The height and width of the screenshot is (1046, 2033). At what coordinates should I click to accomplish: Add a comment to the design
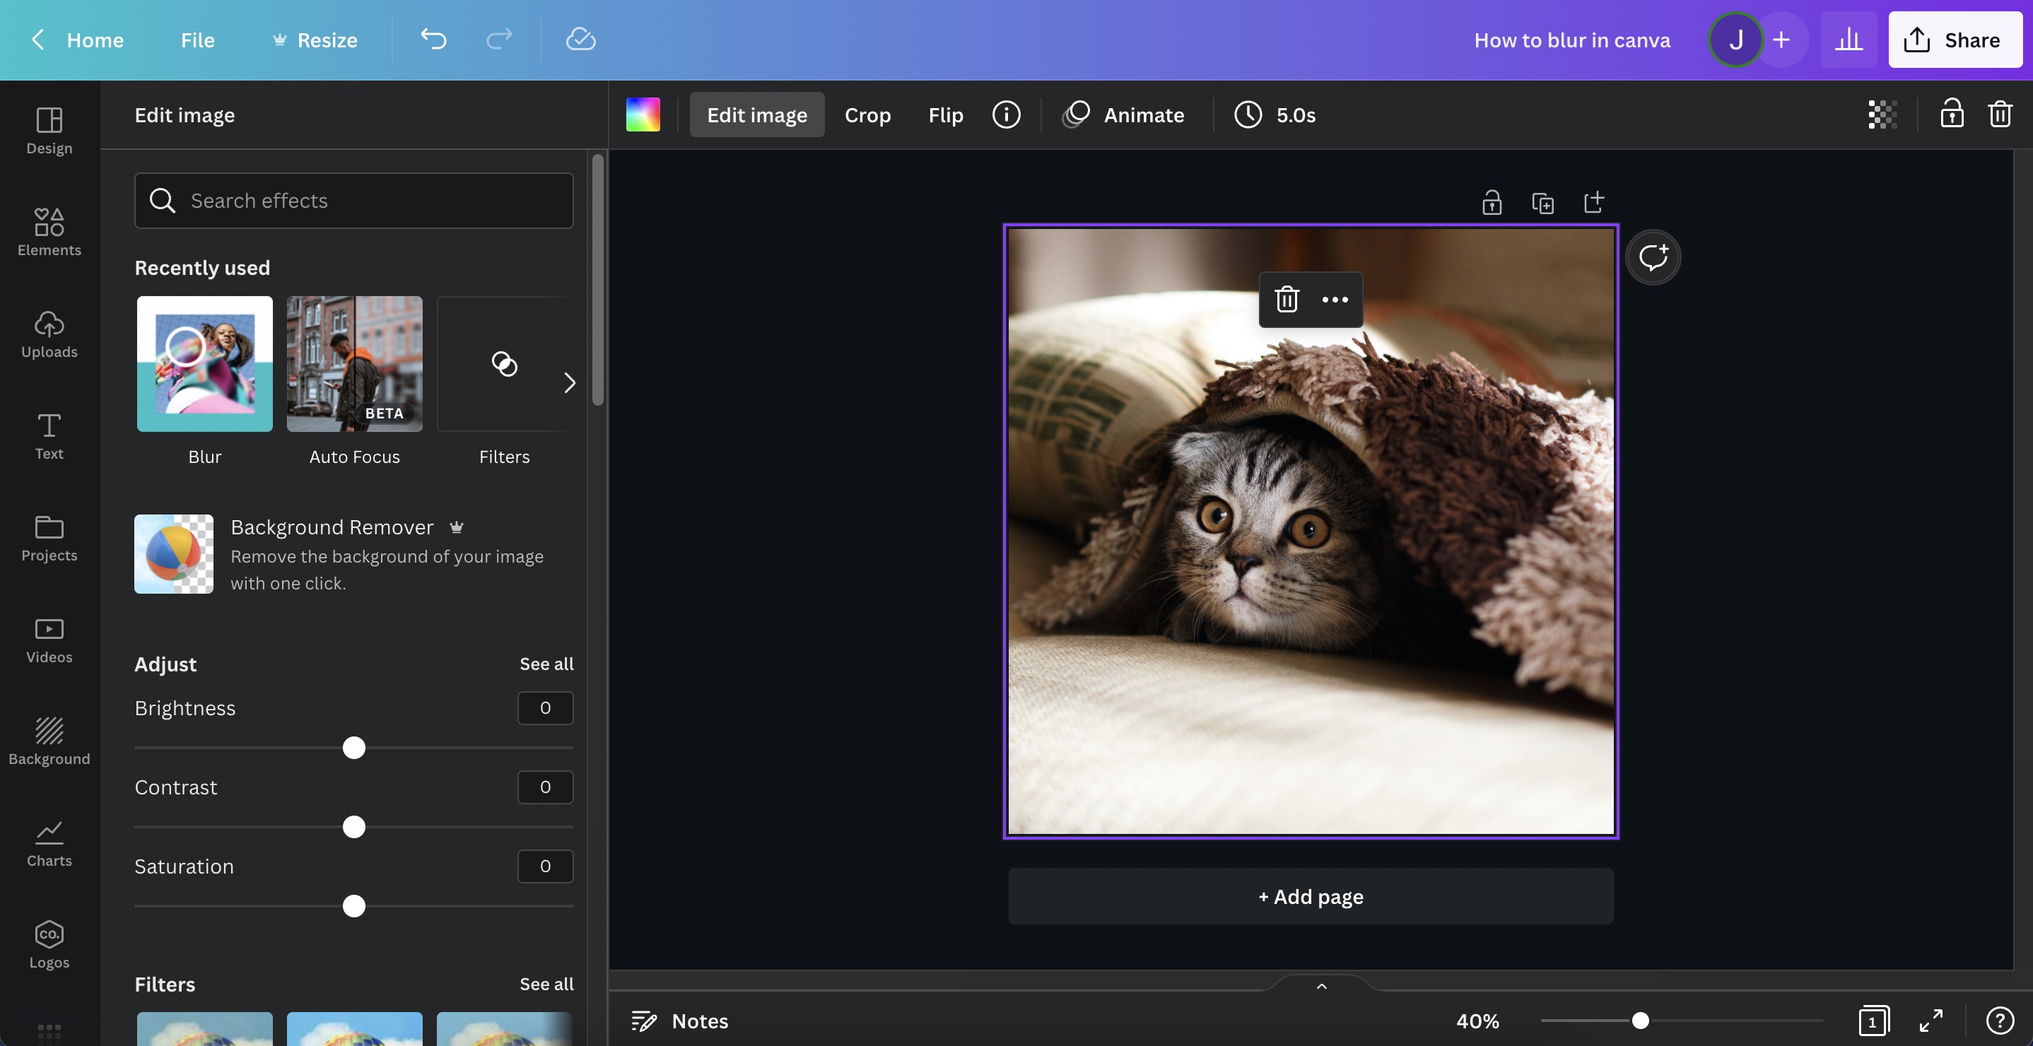(1653, 257)
